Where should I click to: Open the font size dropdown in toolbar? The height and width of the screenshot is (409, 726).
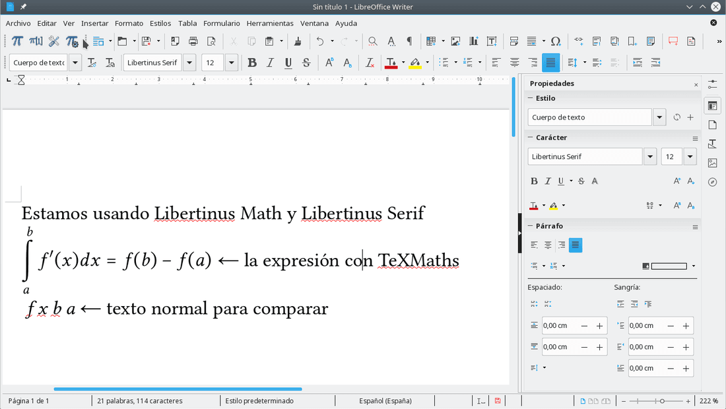(232, 63)
